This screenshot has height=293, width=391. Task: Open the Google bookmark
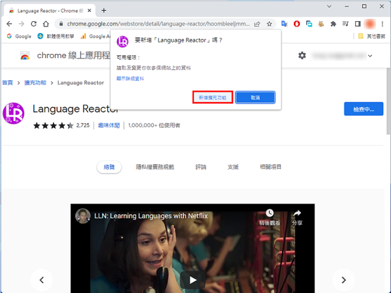(19, 36)
